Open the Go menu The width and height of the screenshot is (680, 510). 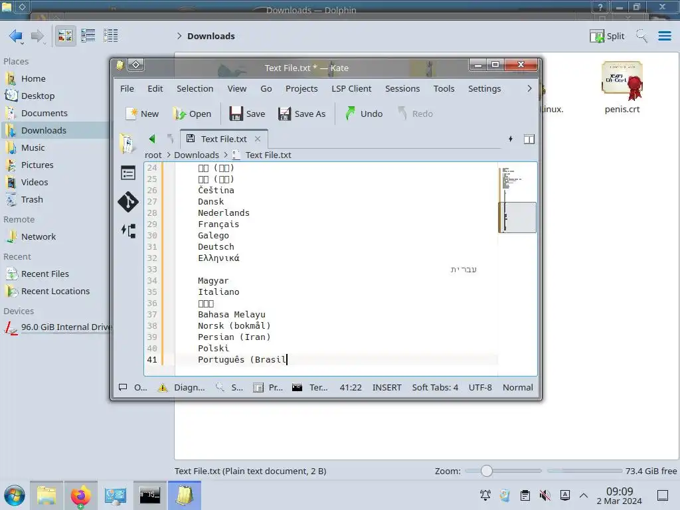tap(266, 88)
